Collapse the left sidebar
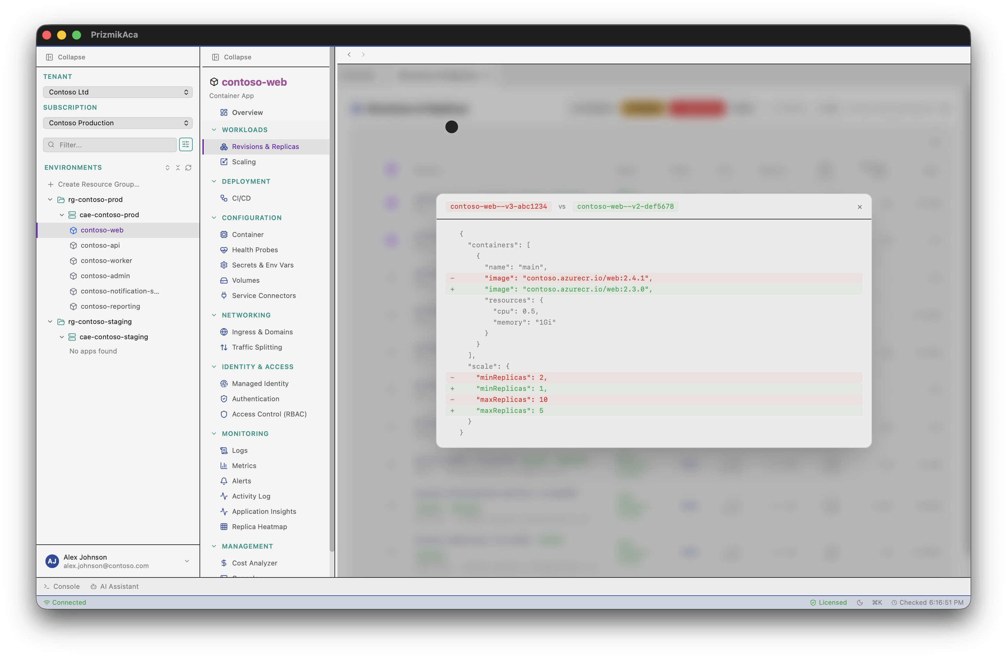1007x657 pixels. point(66,57)
